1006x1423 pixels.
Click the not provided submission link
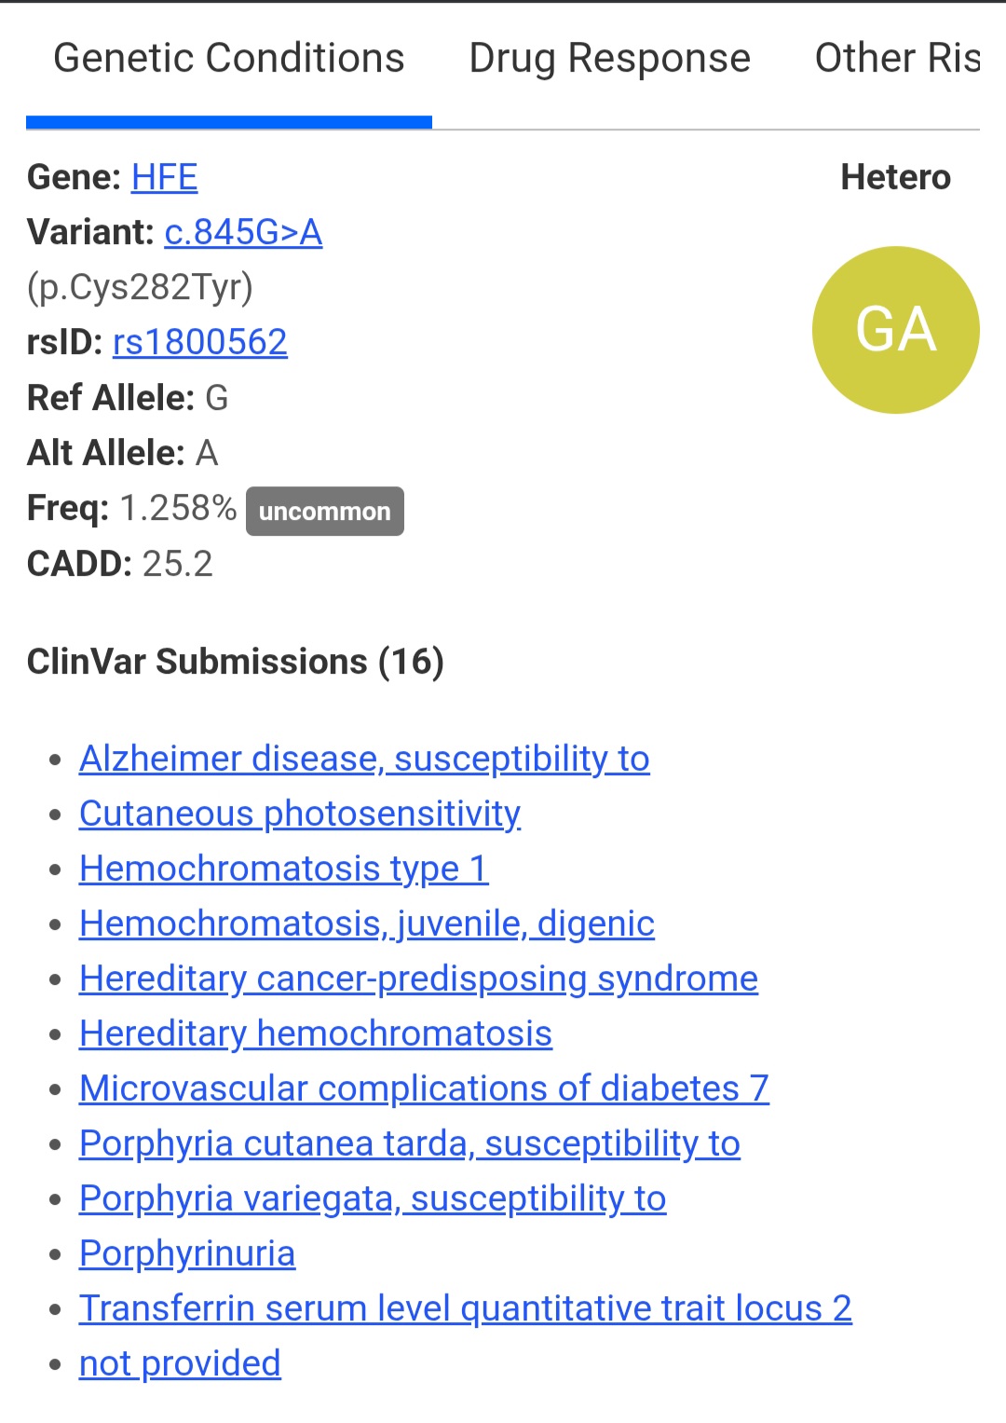180,1363
